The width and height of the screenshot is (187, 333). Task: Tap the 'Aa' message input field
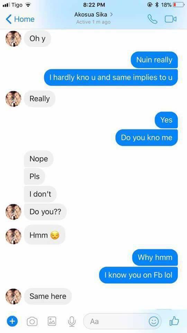pyautogui.click(x=123, y=321)
